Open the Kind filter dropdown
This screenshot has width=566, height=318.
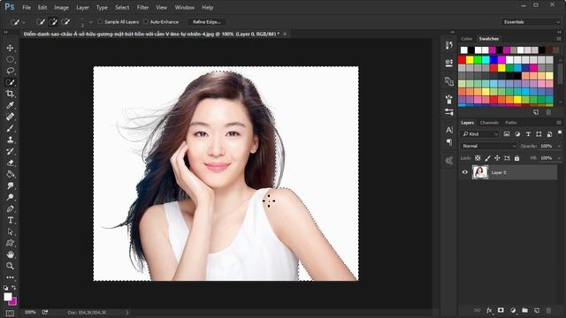[x=480, y=134]
